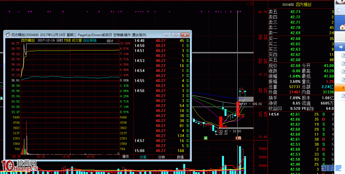Image resolution: width=345 pixels, height=174 pixels.
Task: Click the 操作 button below intraday chart
Action: click(126, 157)
